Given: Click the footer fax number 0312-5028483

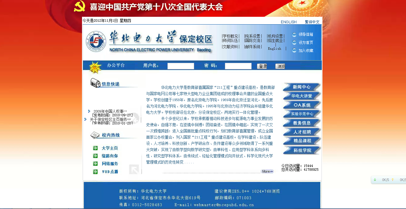Looking at the screenshot, I should [x=147, y=205].
